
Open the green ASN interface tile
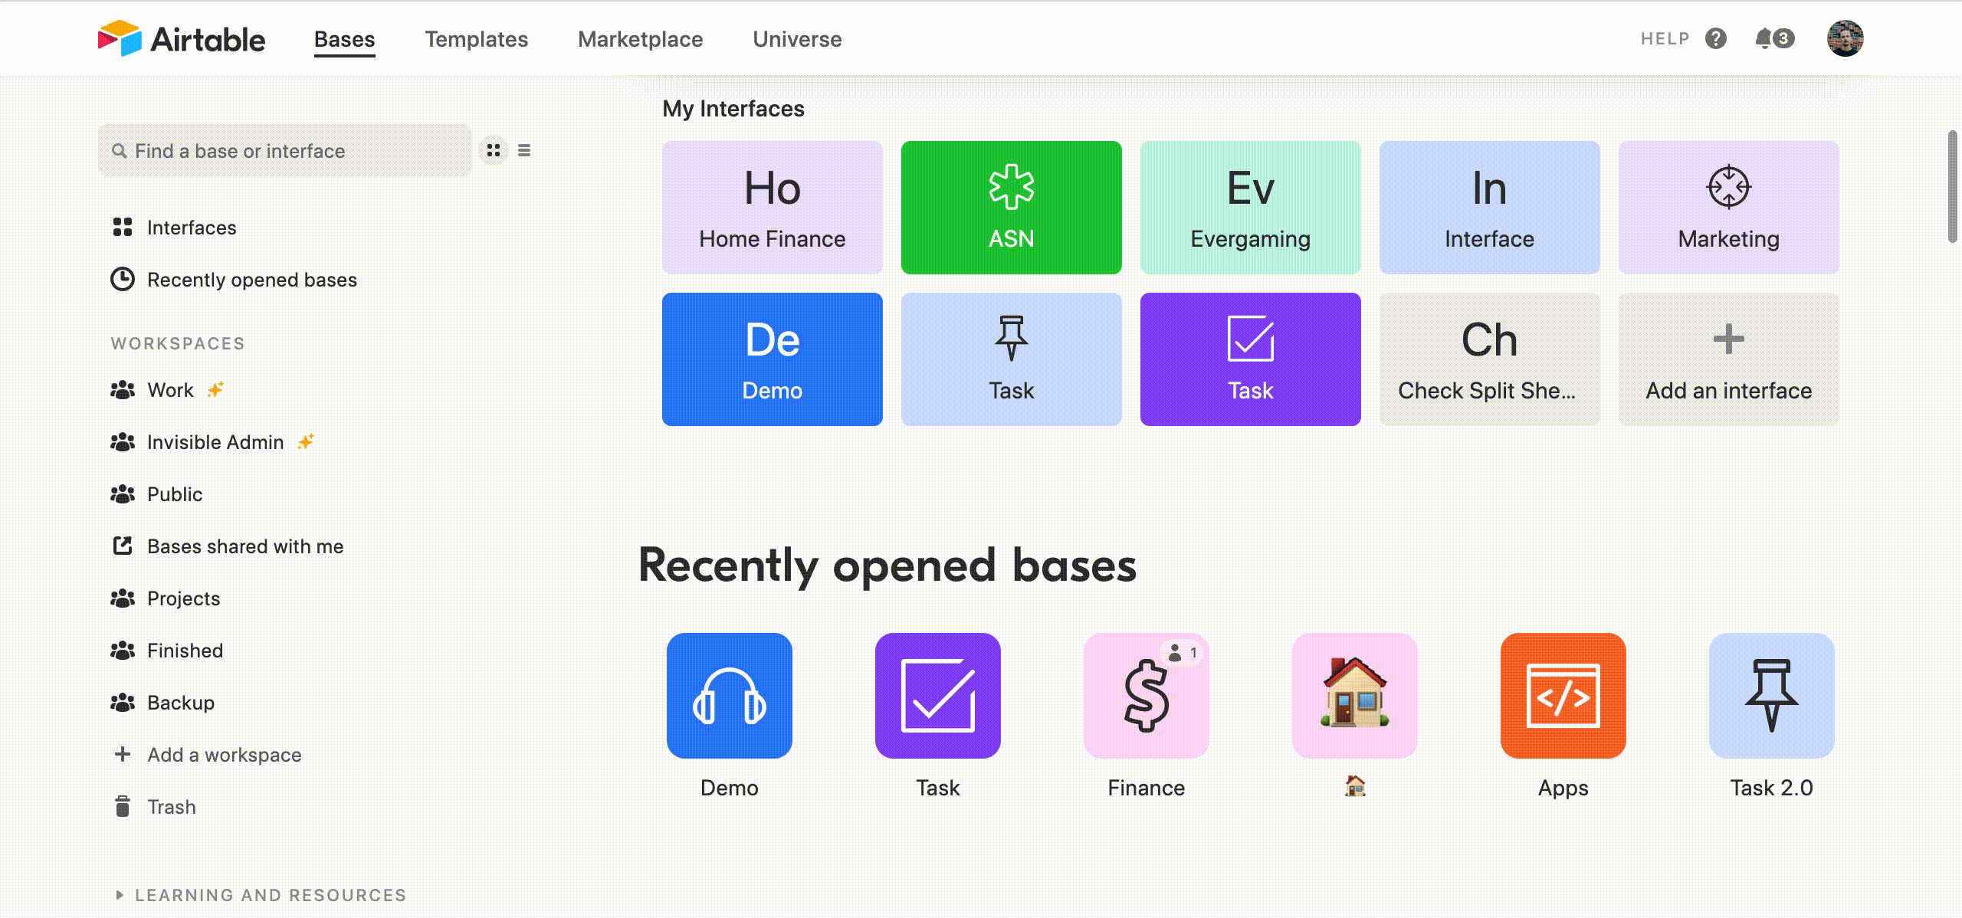coord(1011,207)
